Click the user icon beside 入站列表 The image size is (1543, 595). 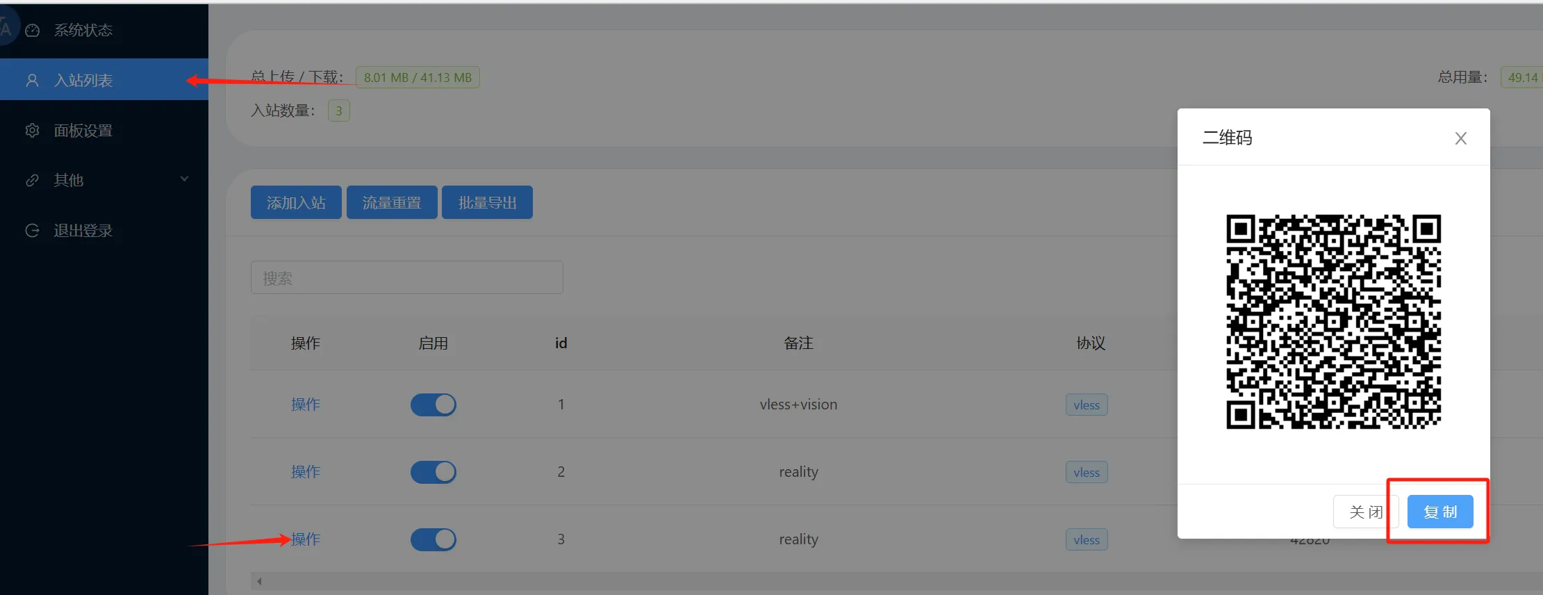tap(32, 81)
